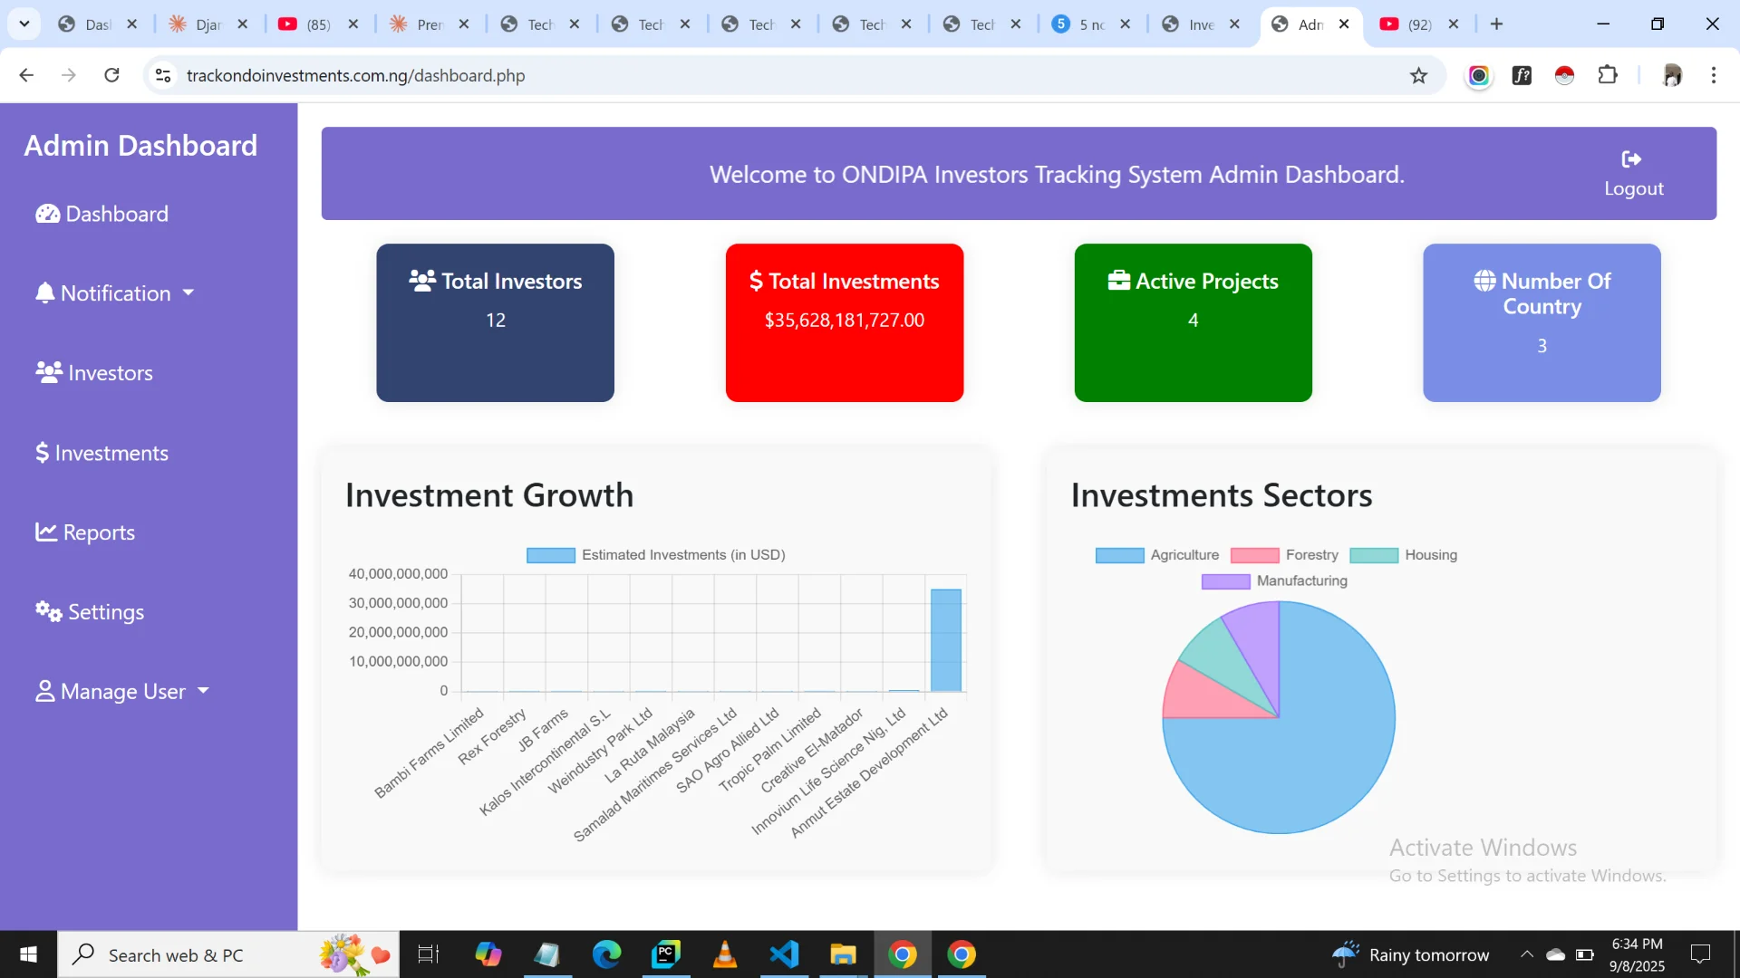Bookmark this page with the star icon

pyautogui.click(x=1418, y=76)
